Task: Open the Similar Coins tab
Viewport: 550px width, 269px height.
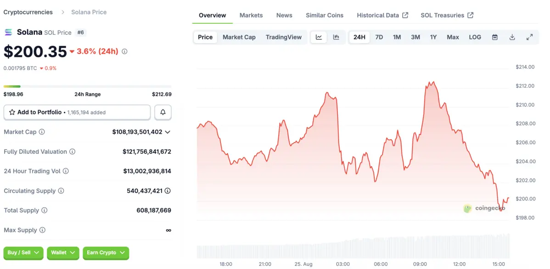Action: click(x=324, y=15)
